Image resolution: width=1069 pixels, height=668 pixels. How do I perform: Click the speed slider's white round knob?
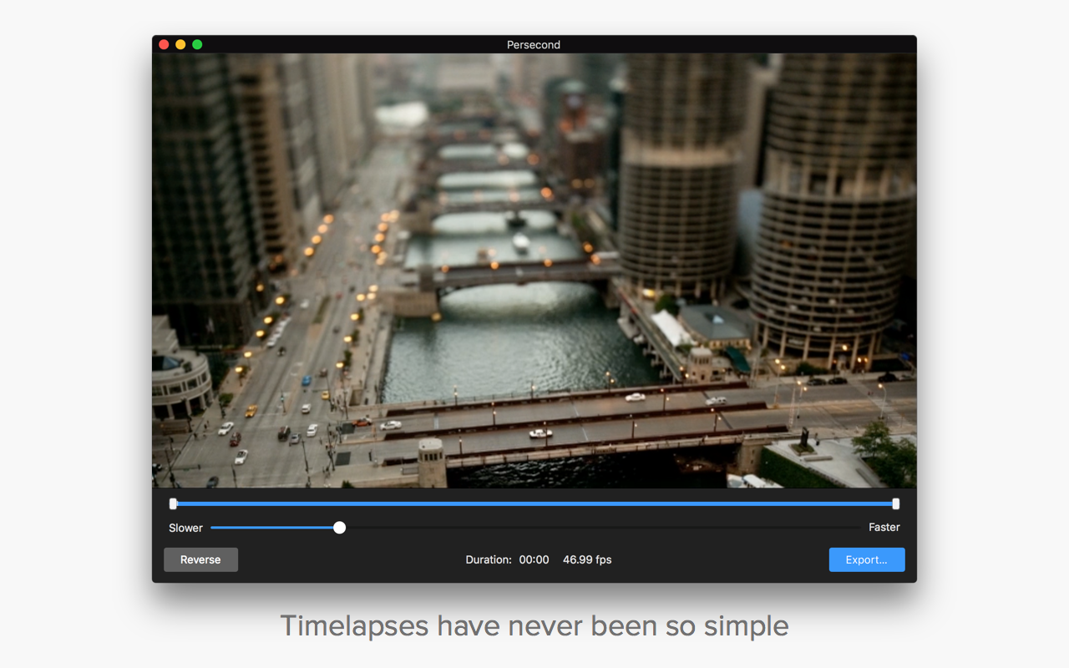339,528
